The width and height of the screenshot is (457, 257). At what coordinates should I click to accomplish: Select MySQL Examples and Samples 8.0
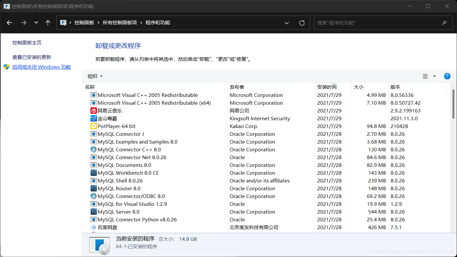pos(138,142)
